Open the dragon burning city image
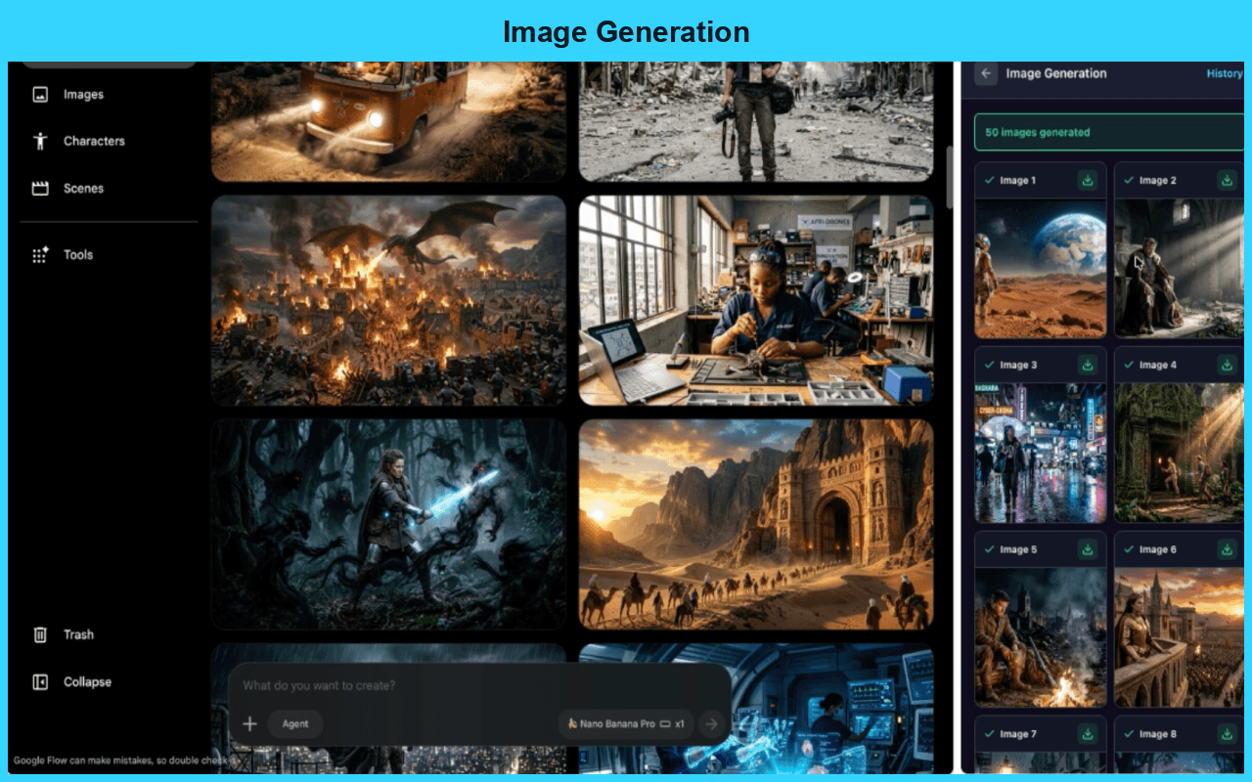The image size is (1252, 782). click(388, 300)
